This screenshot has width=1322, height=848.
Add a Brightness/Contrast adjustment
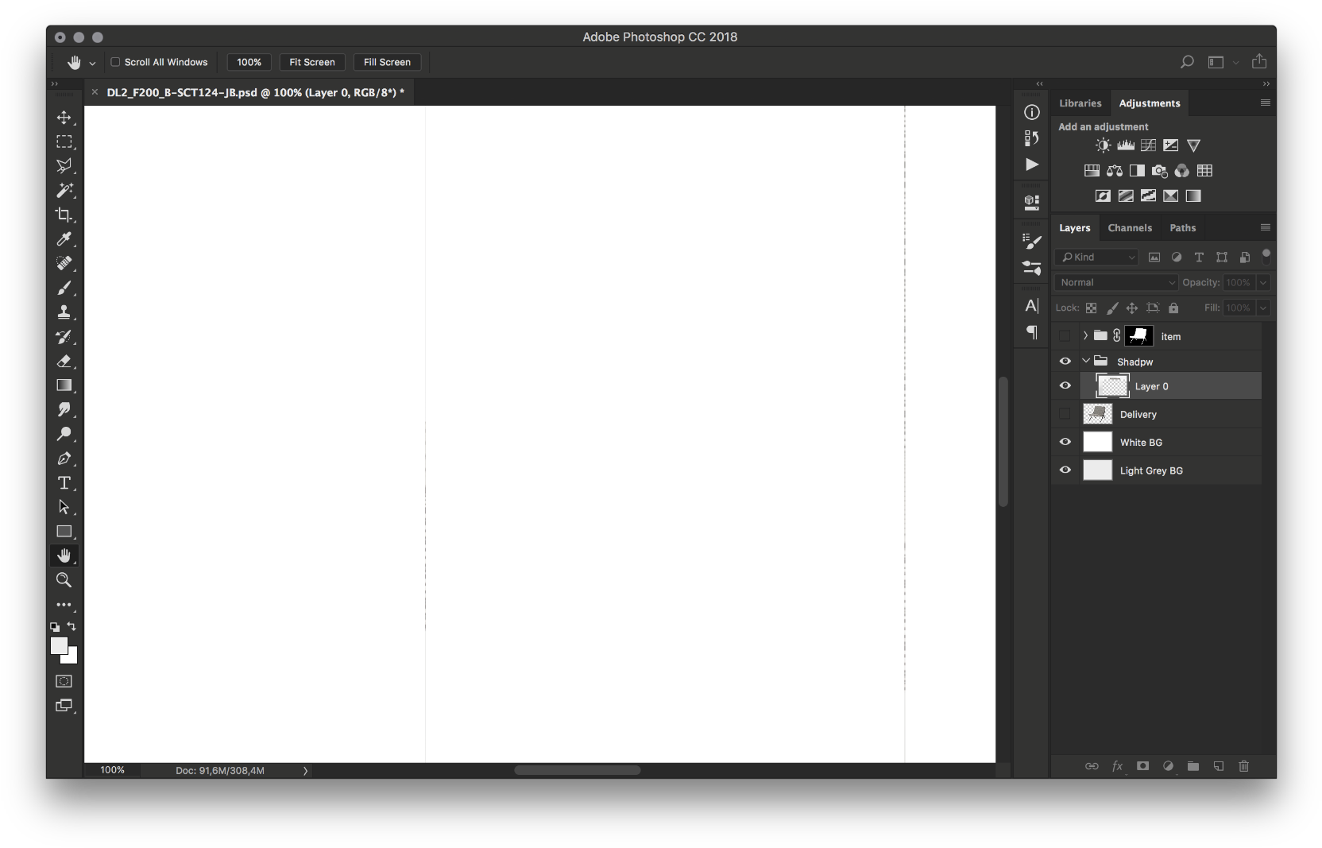(x=1103, y=145)
